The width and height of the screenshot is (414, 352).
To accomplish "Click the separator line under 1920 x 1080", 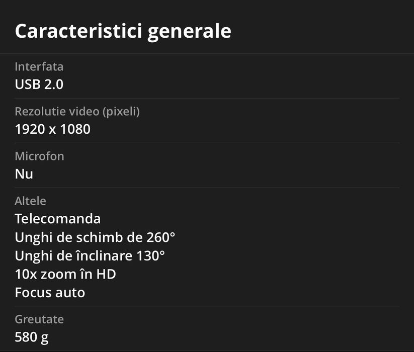I will [207, 143].
